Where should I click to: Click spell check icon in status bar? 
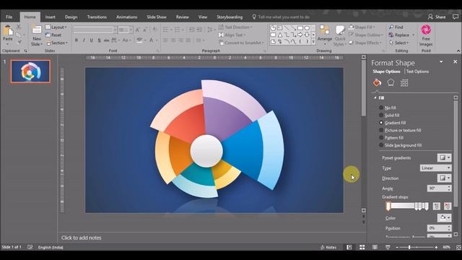[x=30, y=247]
